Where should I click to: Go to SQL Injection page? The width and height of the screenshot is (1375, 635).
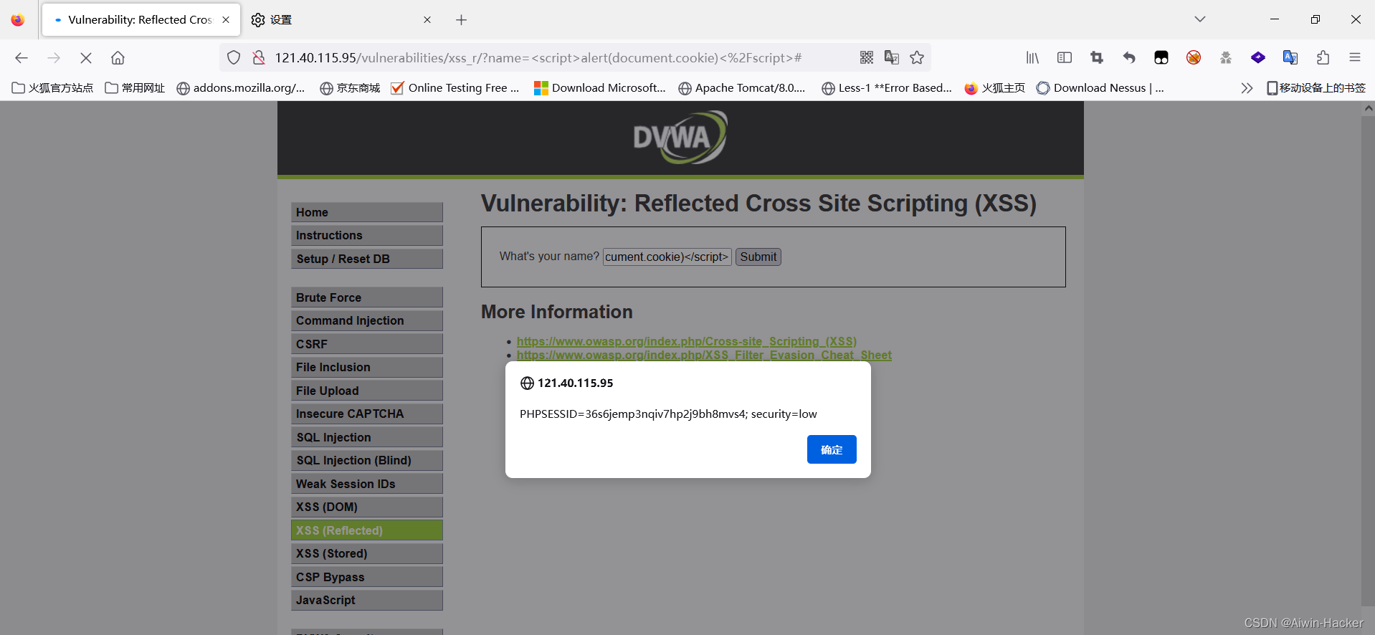367,437
